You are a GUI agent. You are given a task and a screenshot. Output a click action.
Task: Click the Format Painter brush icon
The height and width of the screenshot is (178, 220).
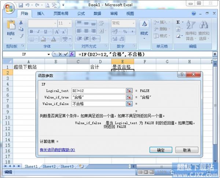[x=21, y=36]
